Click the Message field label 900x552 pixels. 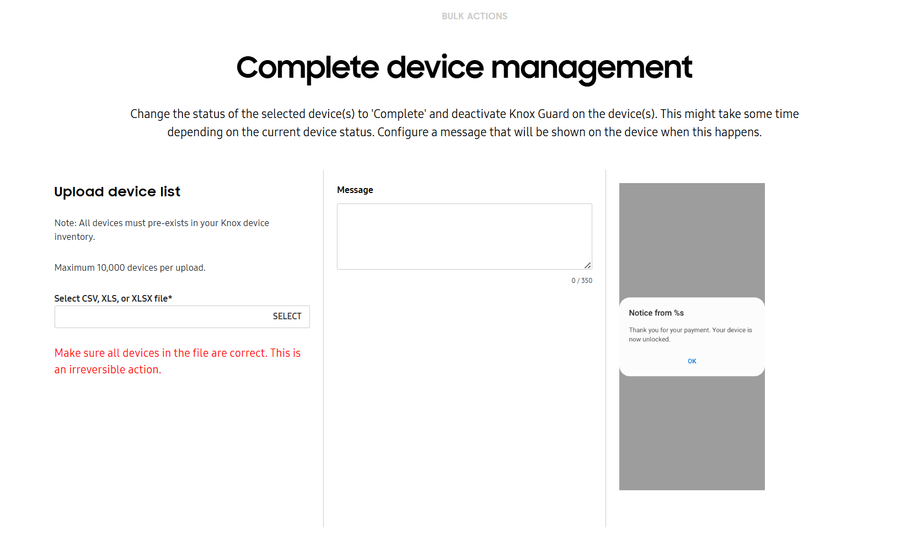[355, 190]
